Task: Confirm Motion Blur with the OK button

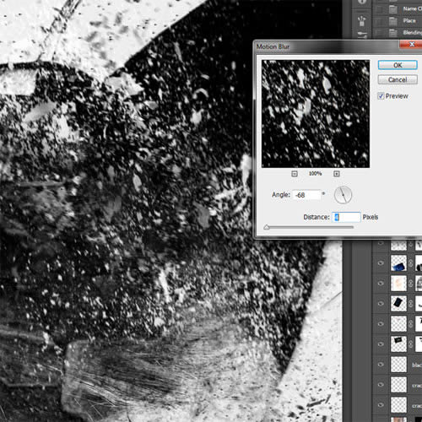Action: tap(398, 65)
